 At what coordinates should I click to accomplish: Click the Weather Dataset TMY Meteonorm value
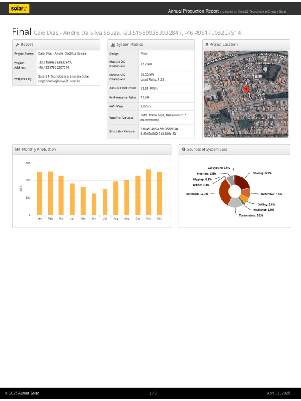click(163, 117)
